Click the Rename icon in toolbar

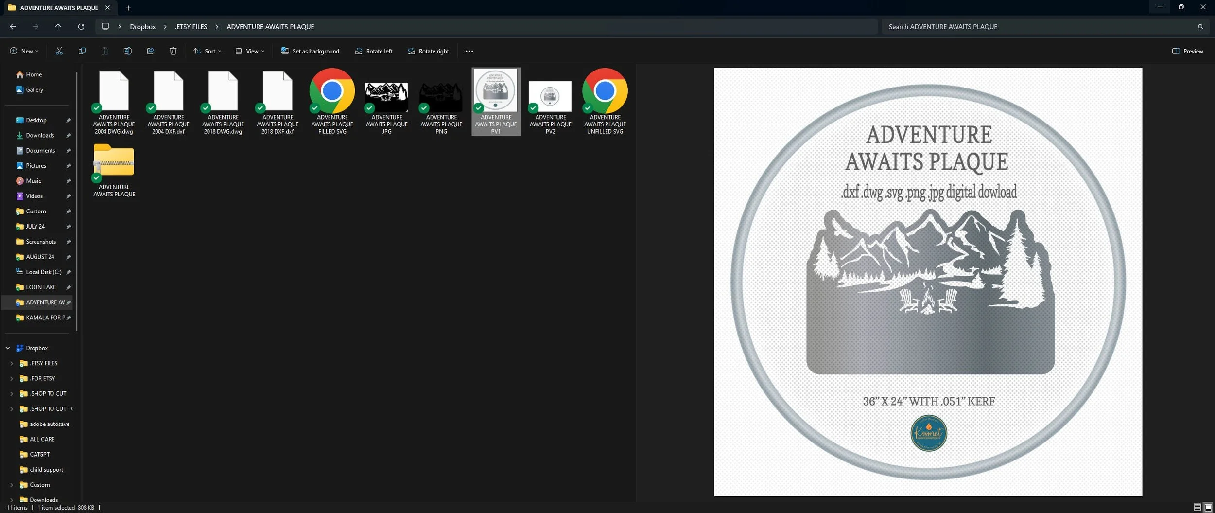pyautogui.click(x=127, y=51)
